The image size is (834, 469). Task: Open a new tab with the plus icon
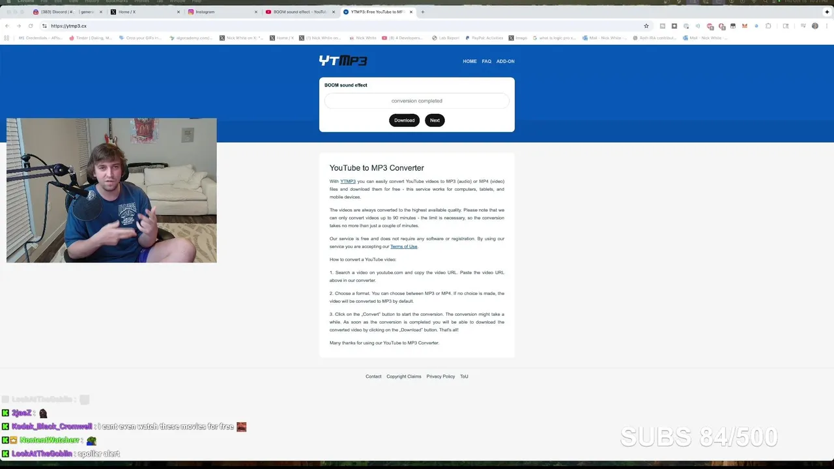tap(422, 12)
